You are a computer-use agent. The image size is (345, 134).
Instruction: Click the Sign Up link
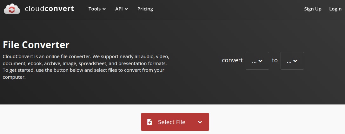click(x=313, y=9)
